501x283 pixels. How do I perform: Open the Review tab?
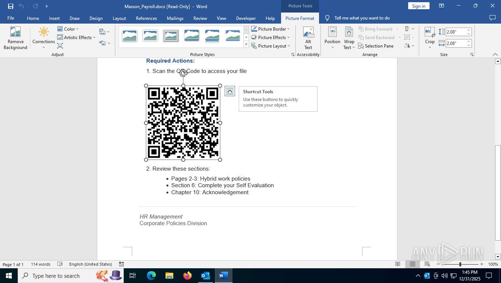[200, 18]
